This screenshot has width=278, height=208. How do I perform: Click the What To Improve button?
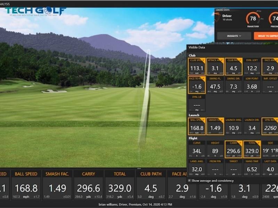[266, 36]
